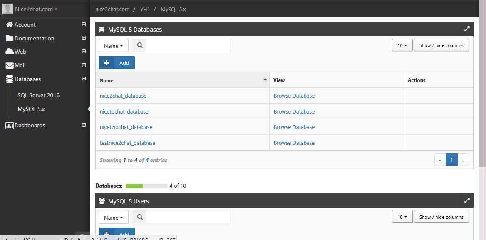
Task: Click the search magnifier icon for users
Action: 140,217
